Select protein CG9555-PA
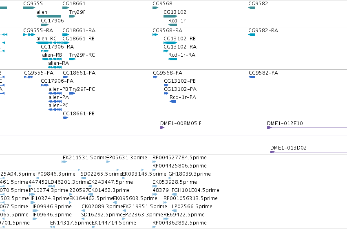Image resolution: width=347 pixels, height=229 pixels. point(29,77)
